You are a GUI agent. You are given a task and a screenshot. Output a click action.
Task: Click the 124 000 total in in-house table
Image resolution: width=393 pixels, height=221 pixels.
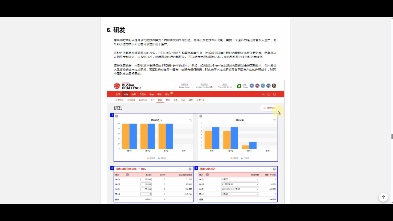click(148, 200)
